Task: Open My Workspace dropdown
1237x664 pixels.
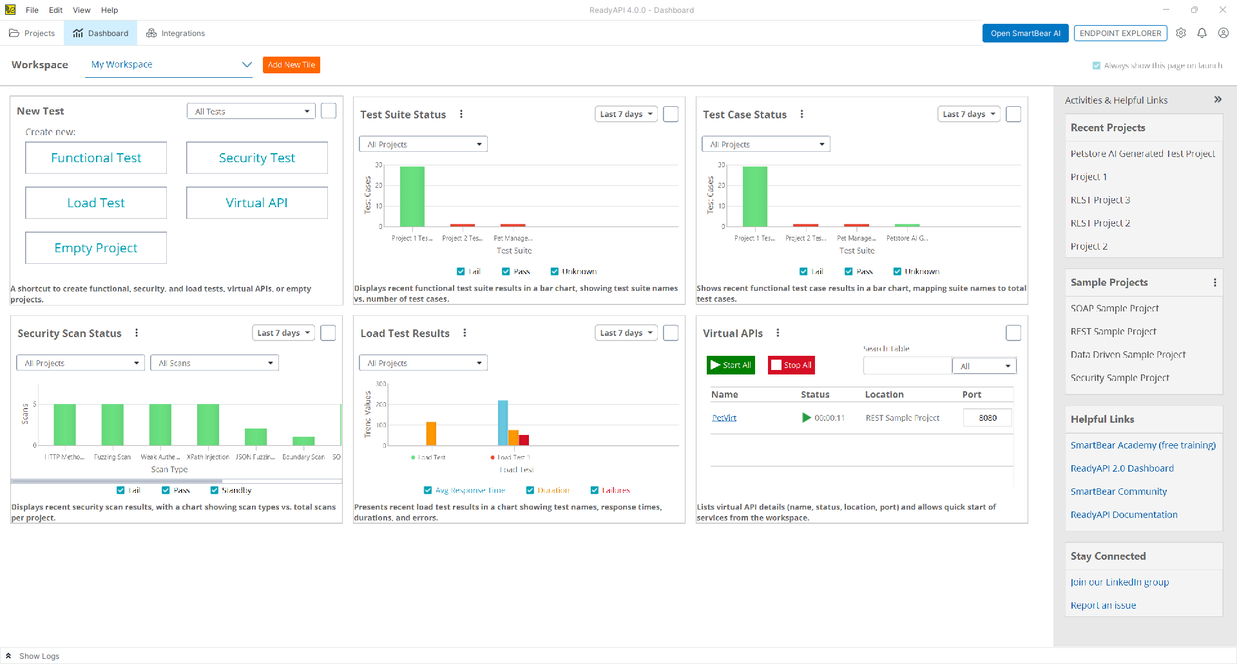Action: coord(169,64)
